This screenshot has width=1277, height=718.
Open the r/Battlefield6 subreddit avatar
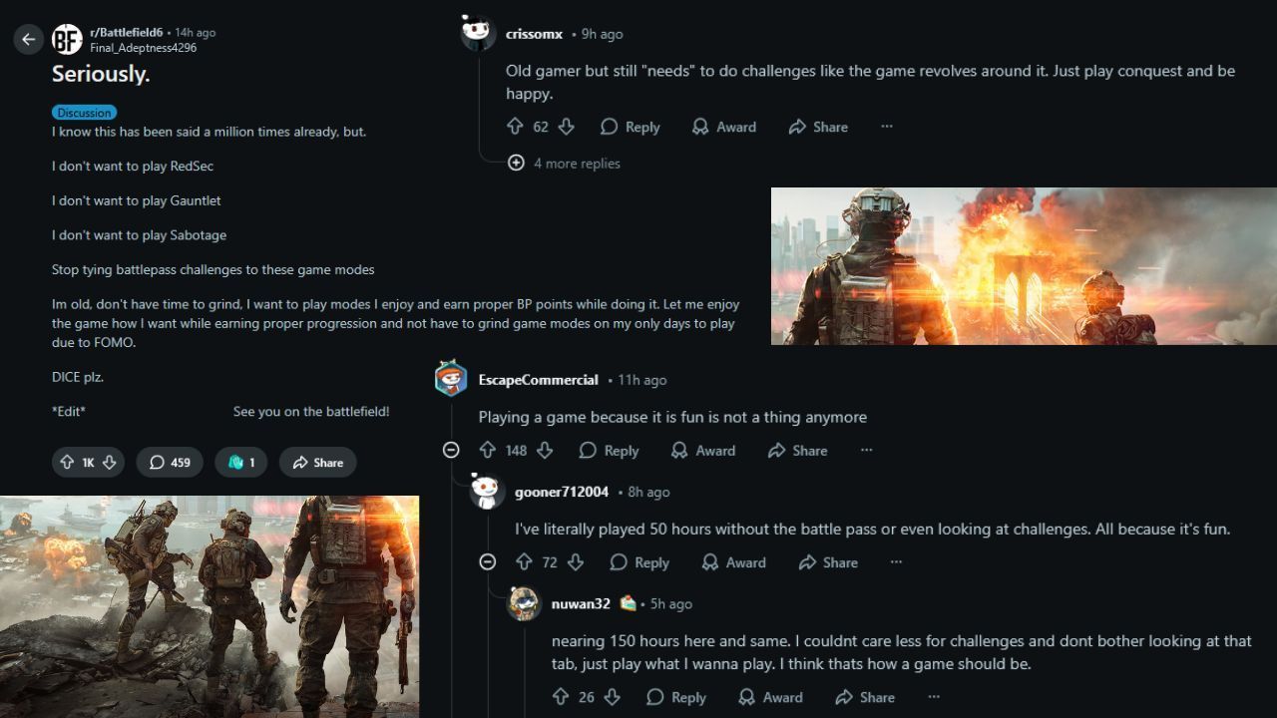coord(67,40)
